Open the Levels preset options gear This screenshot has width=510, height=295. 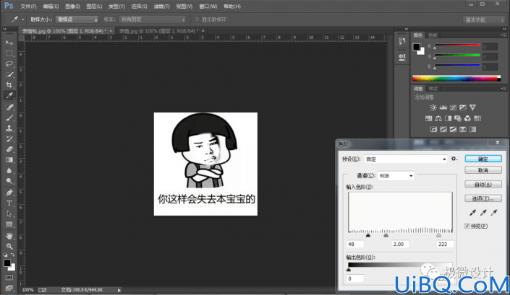click(x=454, y=159)
